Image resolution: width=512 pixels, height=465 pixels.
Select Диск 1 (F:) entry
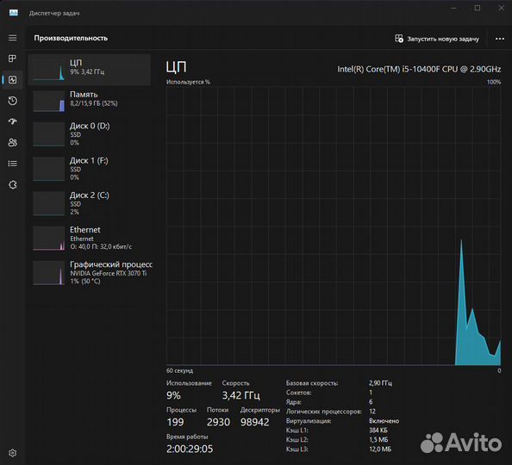click(x=89, y=169)
